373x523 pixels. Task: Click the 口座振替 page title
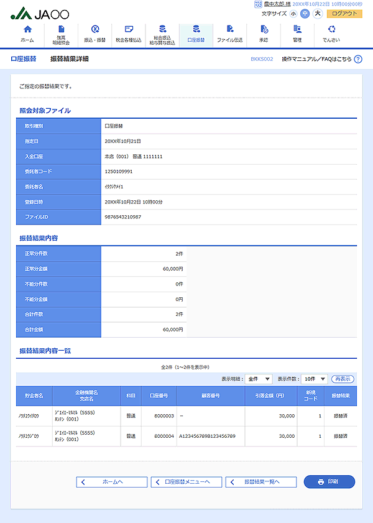(24, 59)
